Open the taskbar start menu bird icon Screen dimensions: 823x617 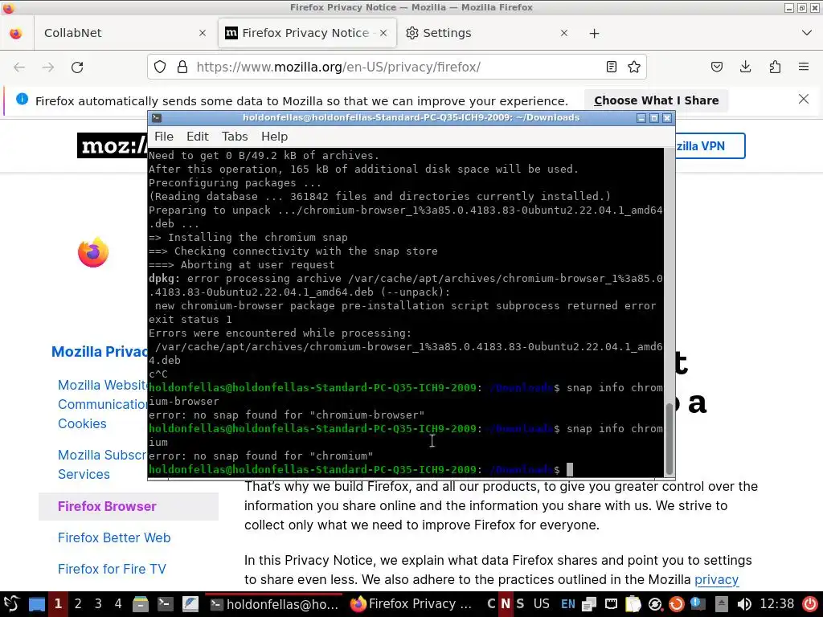[12, 604]
